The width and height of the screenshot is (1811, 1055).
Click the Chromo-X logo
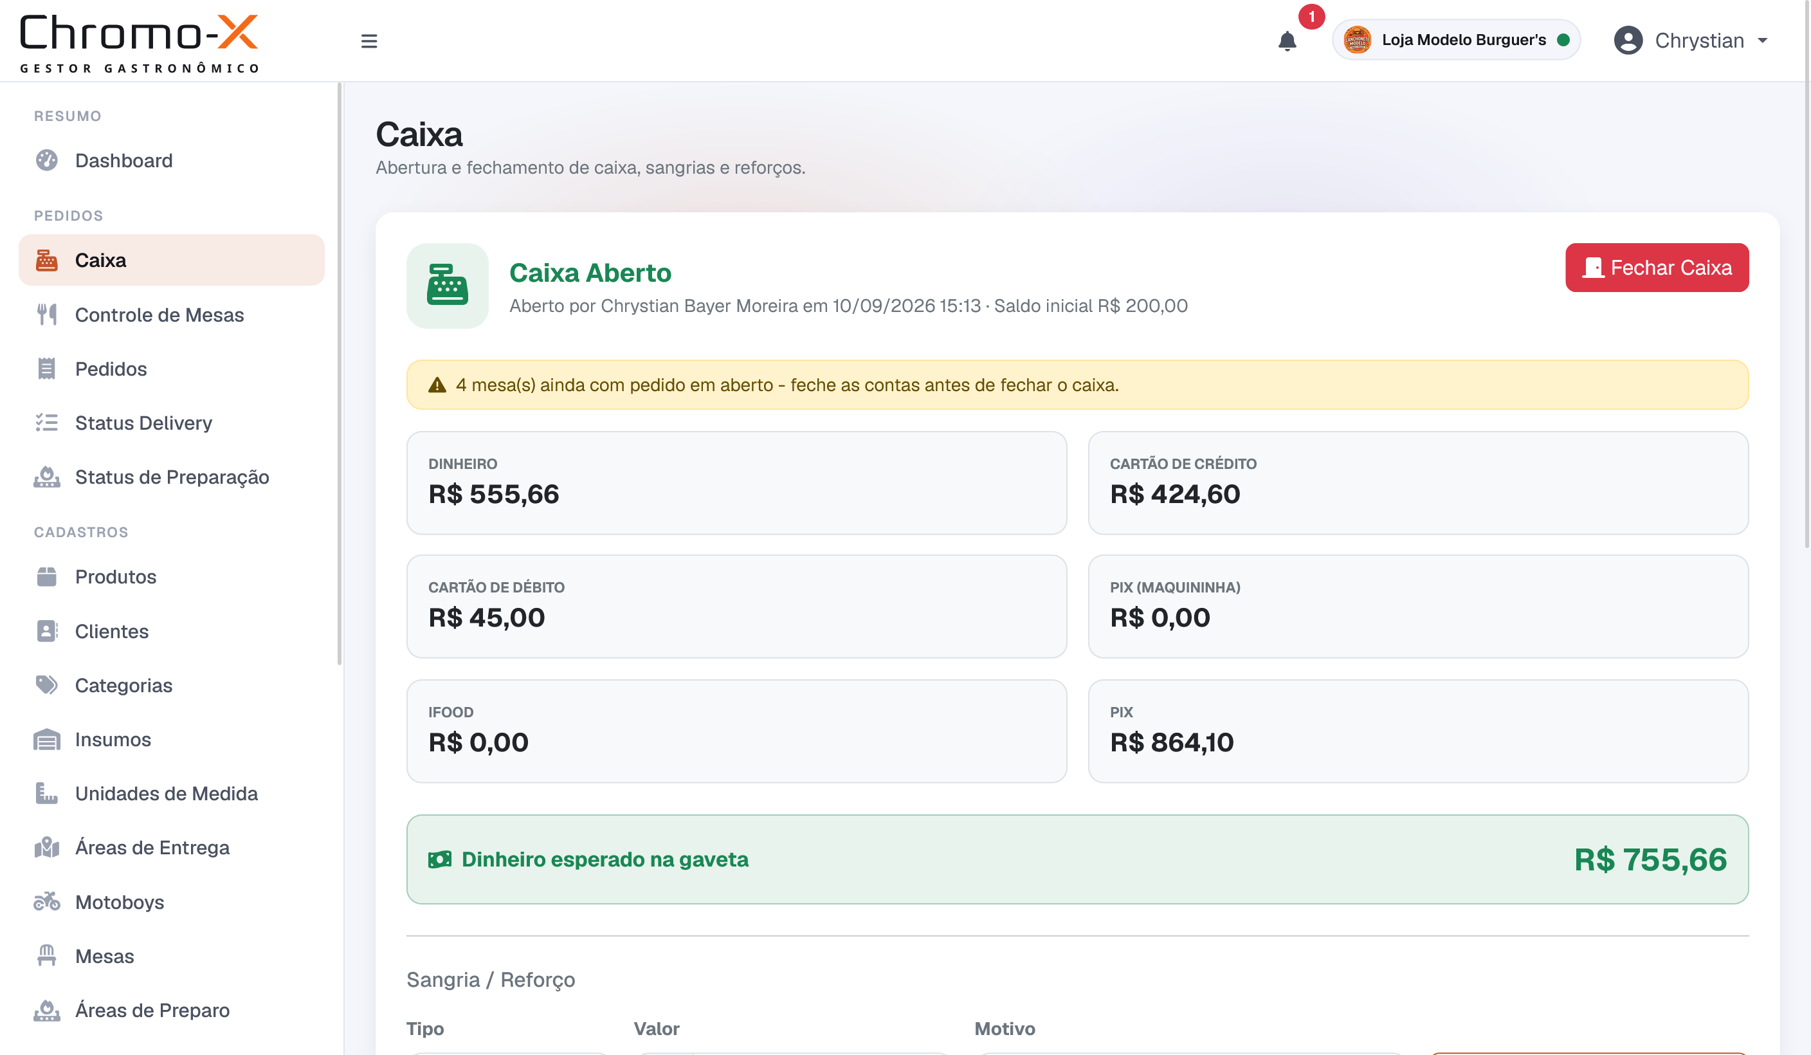pyautogui.click(x=139, y=42)
